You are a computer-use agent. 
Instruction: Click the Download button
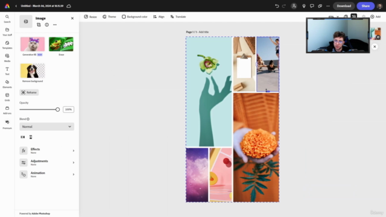point(344,6)
